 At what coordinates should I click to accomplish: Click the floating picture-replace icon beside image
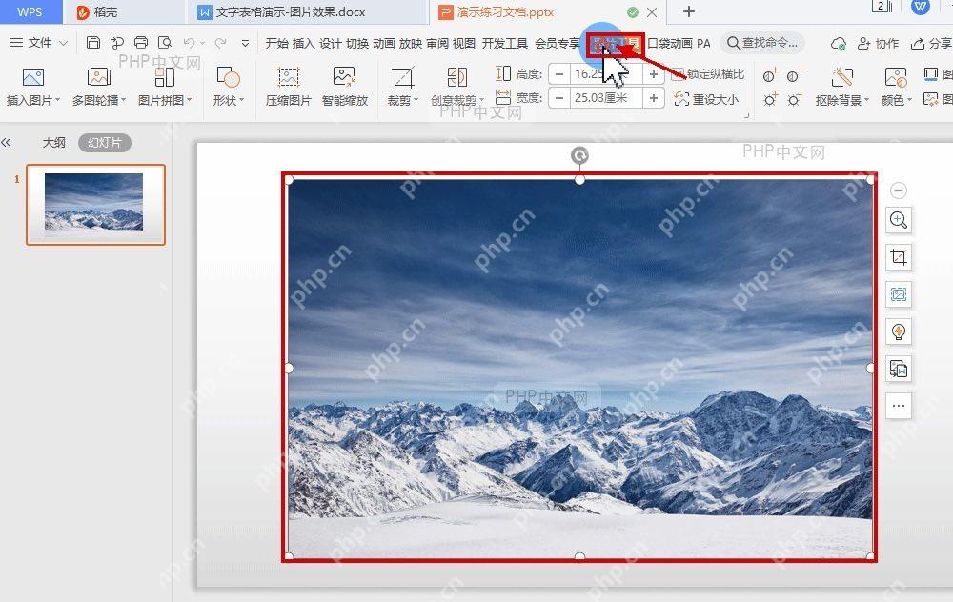click(x=899, y=369)
